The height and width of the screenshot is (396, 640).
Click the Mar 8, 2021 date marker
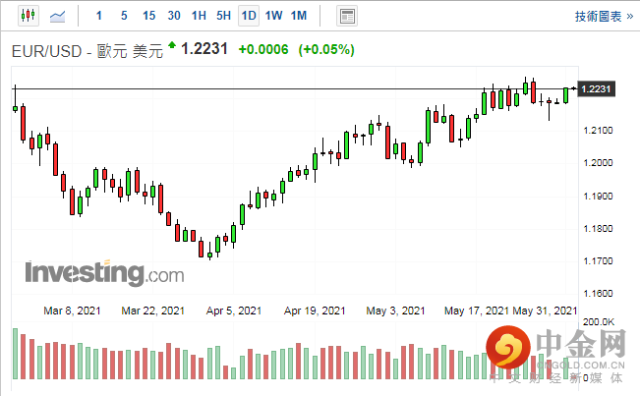[73, 311]
